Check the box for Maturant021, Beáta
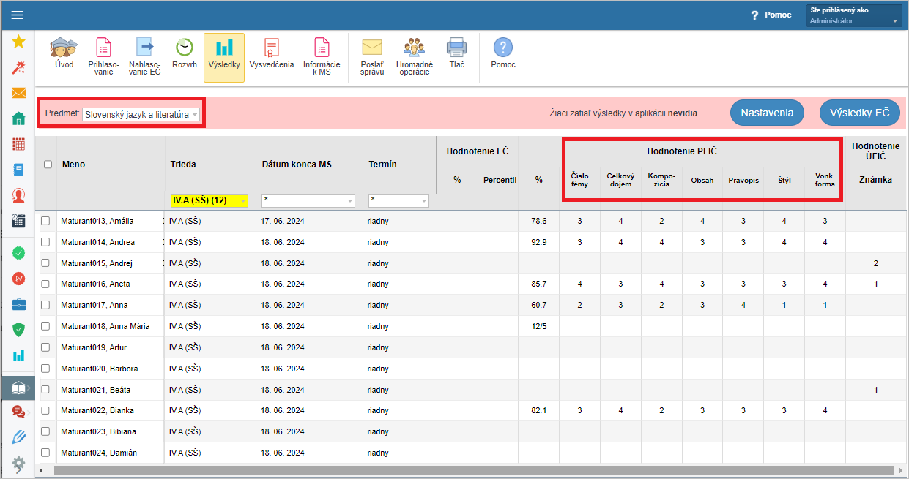909x479 pixels. point(45,390)
